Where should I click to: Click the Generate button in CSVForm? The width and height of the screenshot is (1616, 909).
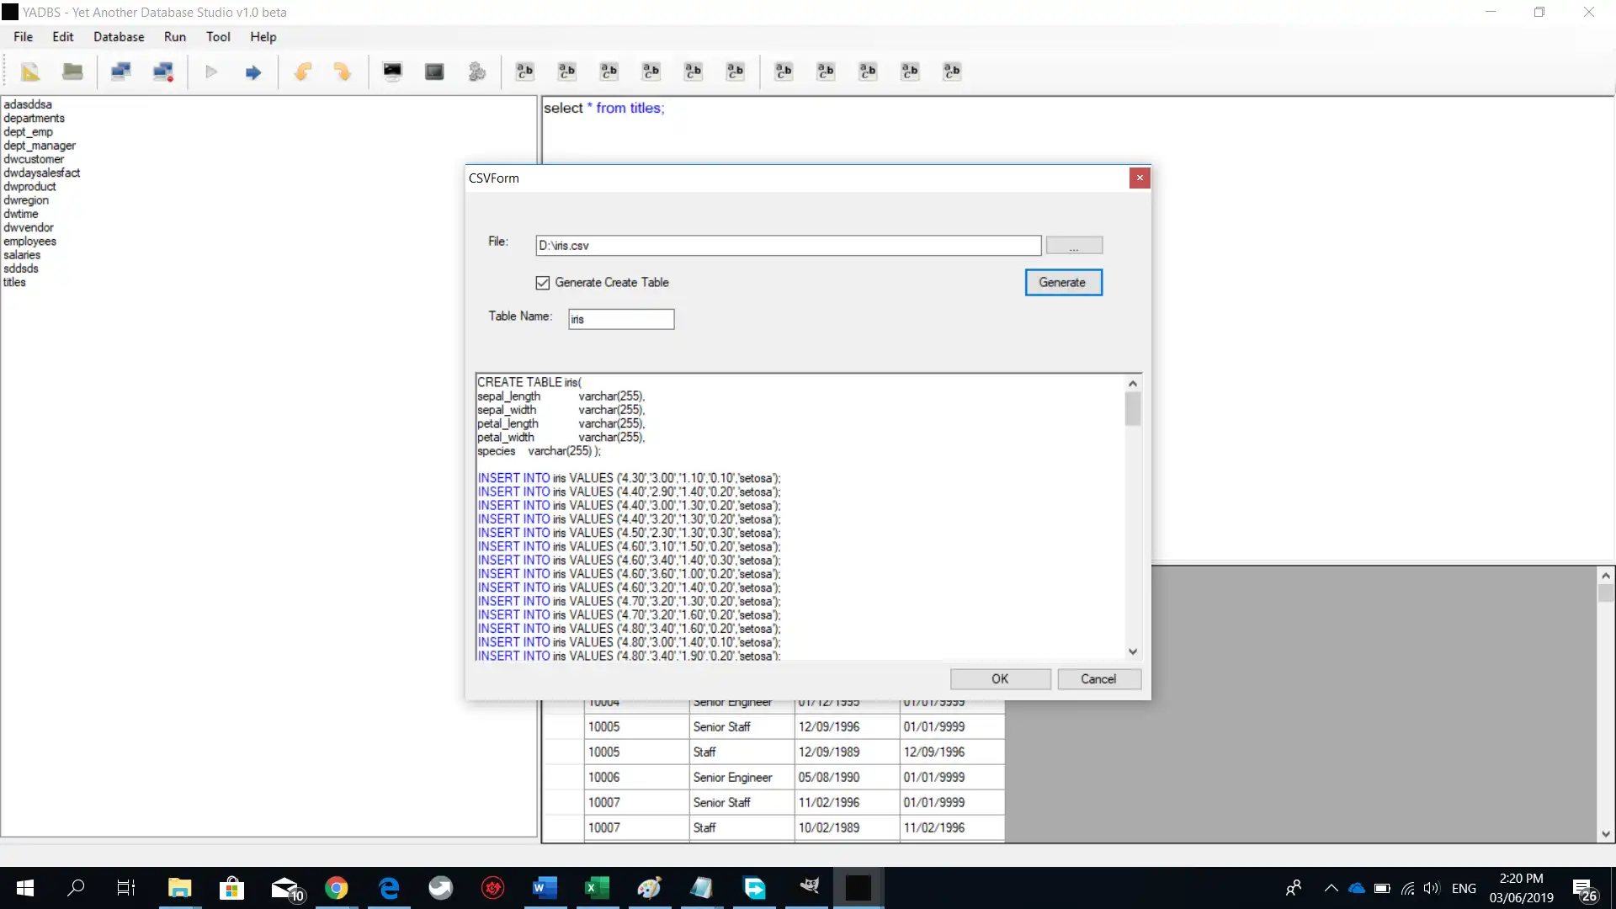1063,283
